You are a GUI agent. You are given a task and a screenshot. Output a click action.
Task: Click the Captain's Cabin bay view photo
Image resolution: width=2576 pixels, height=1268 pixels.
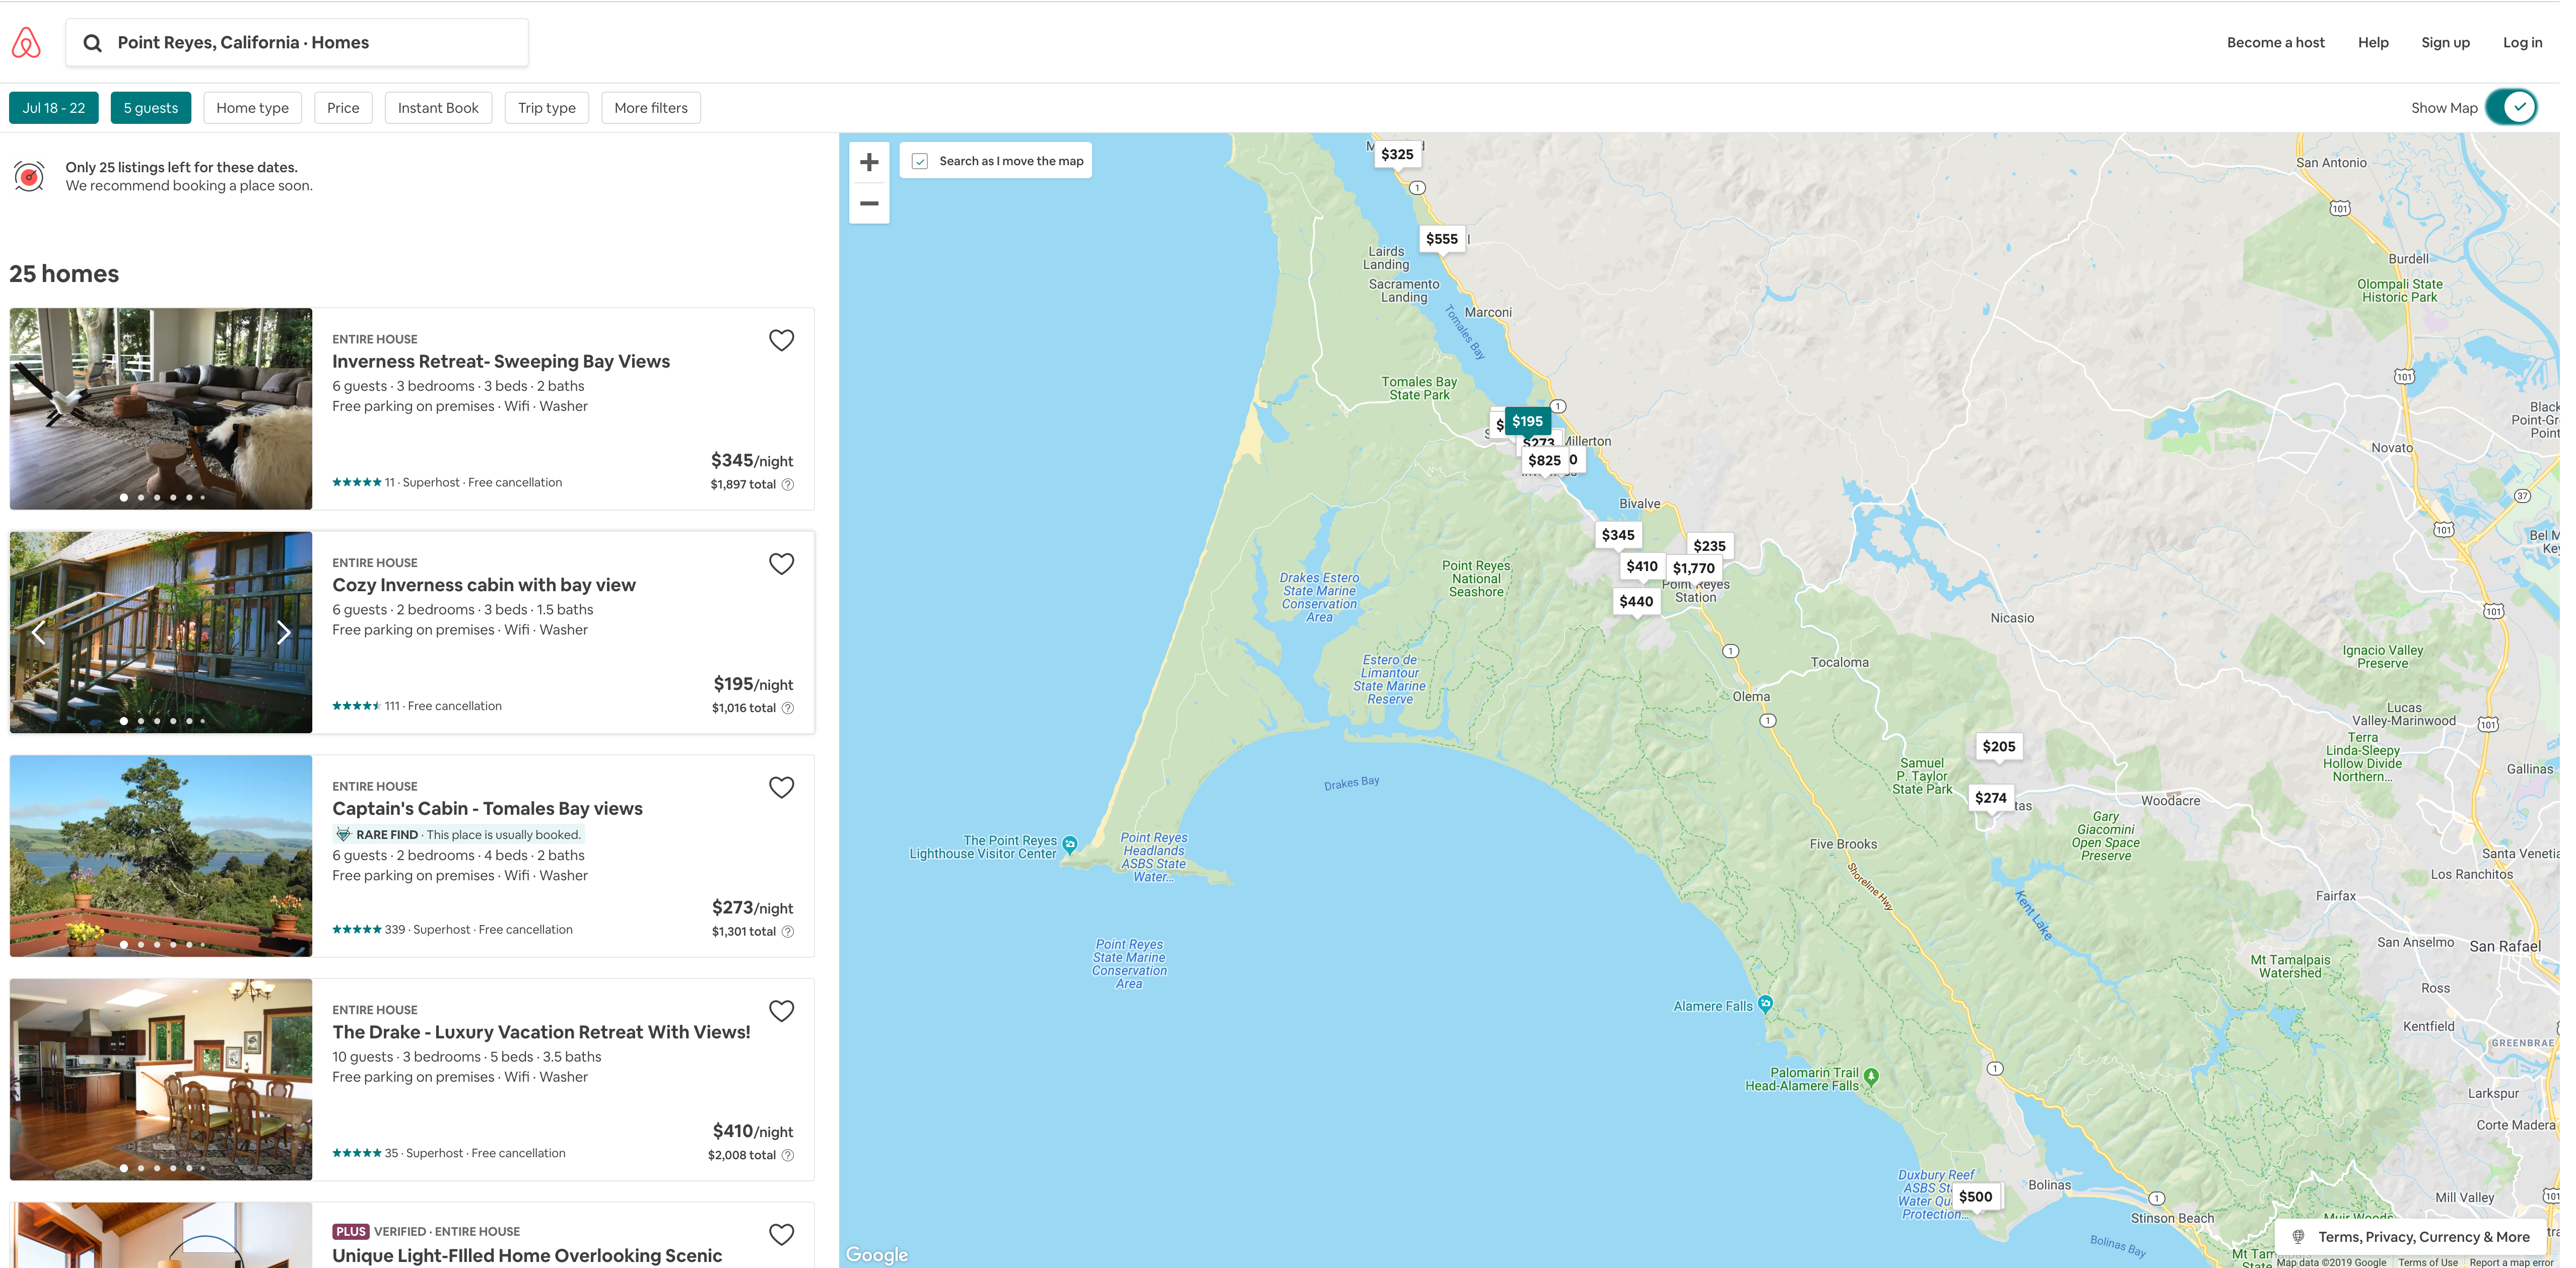[161, 856]
